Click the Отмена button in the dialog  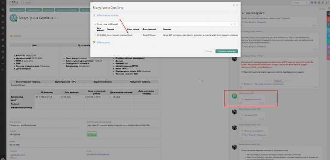click(x=208, y=51)
